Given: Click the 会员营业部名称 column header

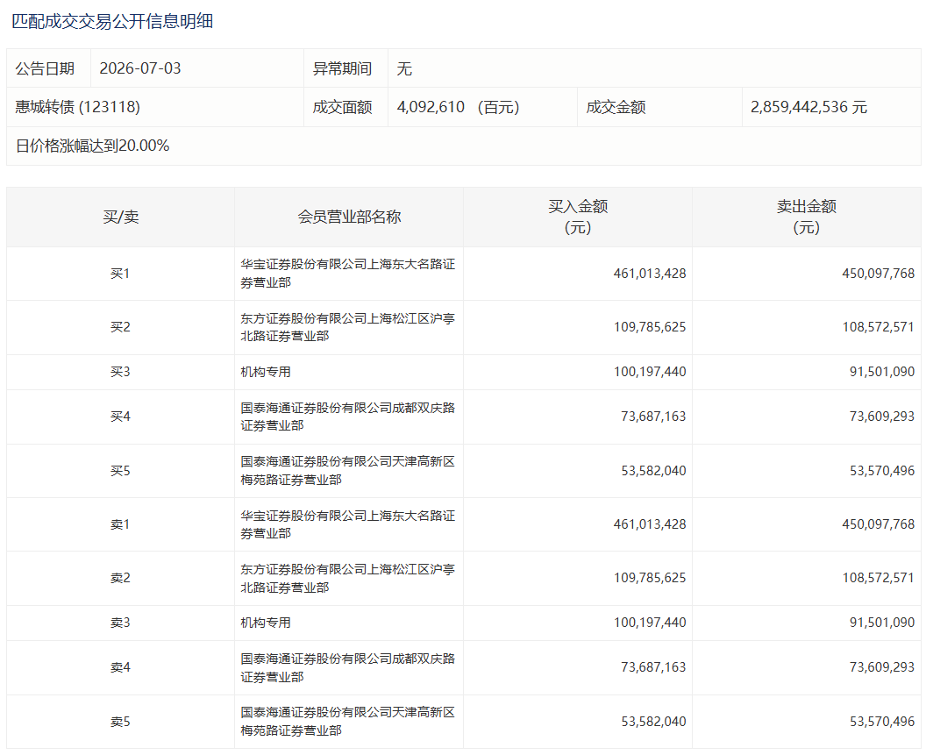Looking at the screenshot, I should 349,217.
